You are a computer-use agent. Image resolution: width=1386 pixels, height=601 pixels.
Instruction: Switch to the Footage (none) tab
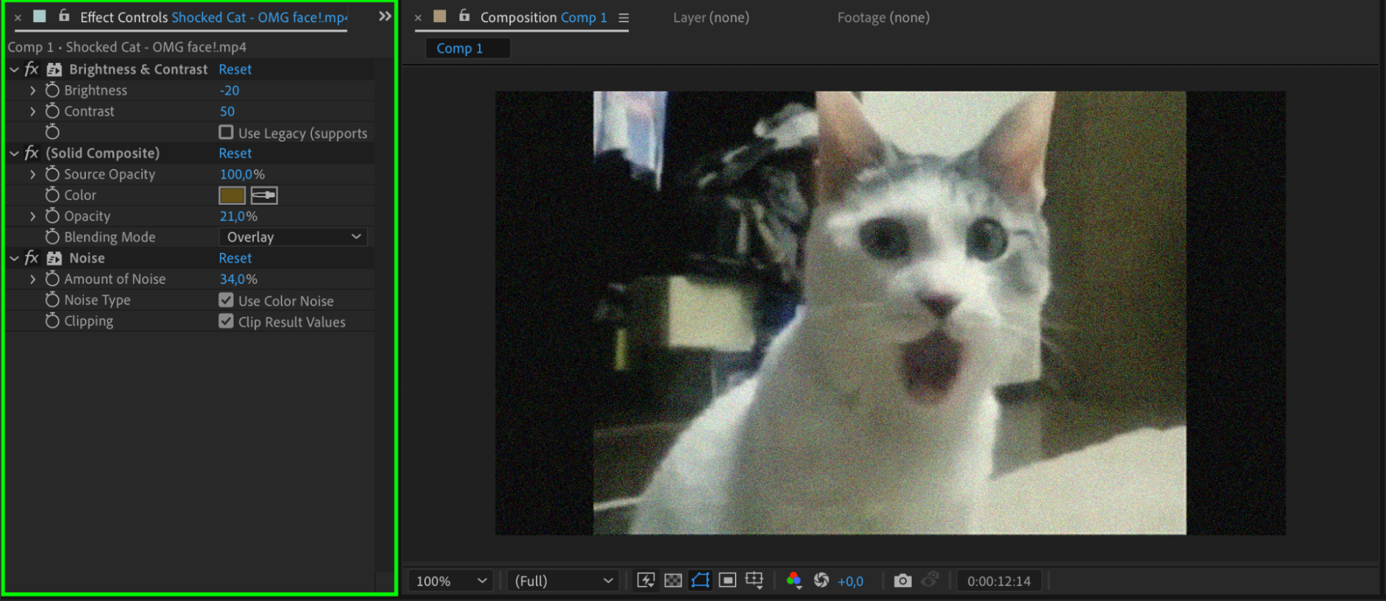[883, 17]
